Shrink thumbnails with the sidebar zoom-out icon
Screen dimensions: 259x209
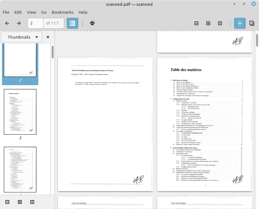7,202
